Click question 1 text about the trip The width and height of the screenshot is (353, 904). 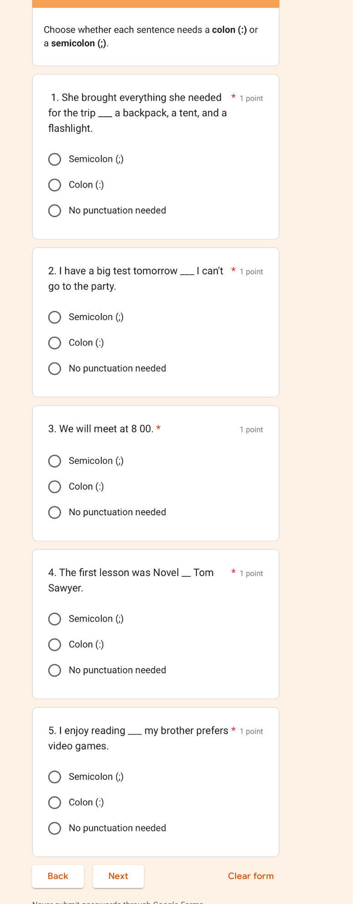point(137,113)
